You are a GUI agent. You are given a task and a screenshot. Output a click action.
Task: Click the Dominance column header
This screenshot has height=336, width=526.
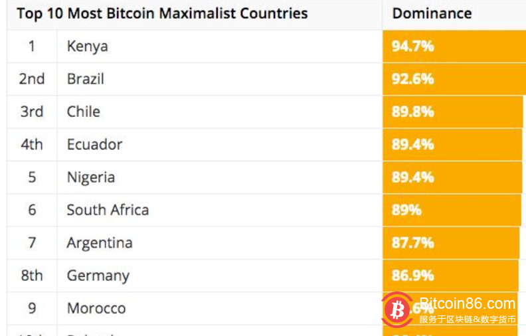[432, 13]
